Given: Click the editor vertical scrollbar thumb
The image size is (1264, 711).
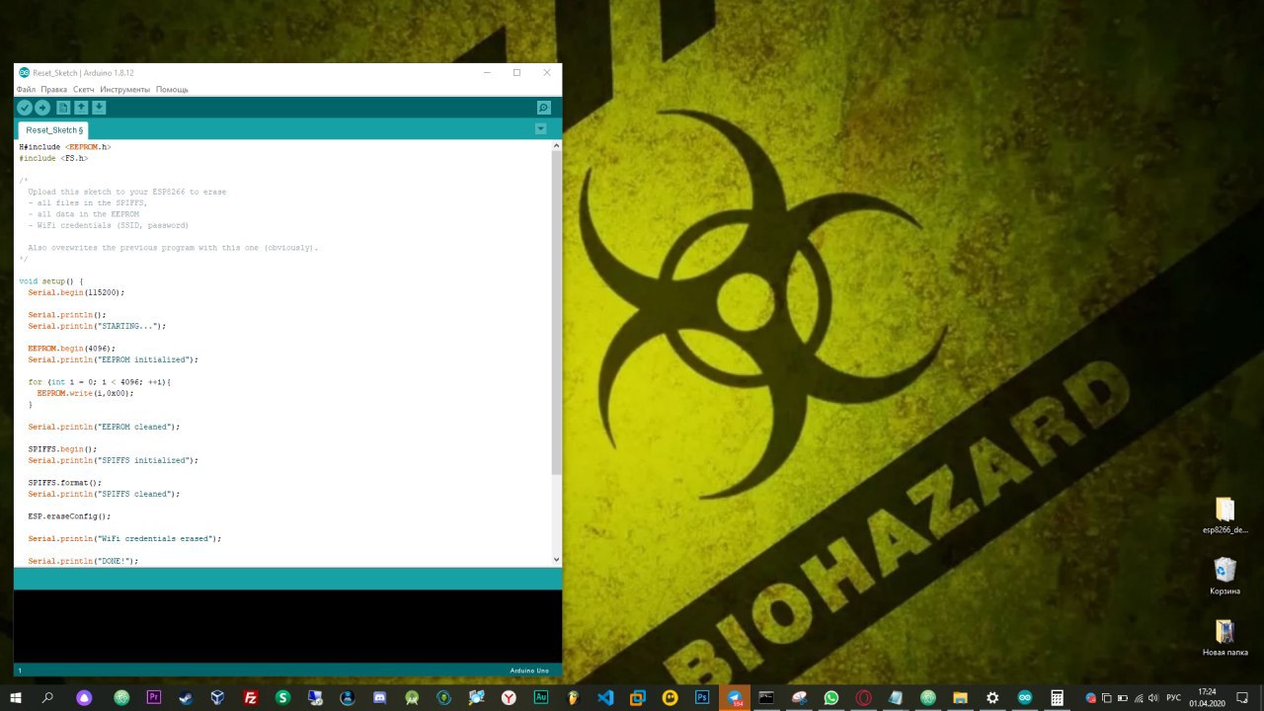Looking at the screenshot, I should [556, 313].
